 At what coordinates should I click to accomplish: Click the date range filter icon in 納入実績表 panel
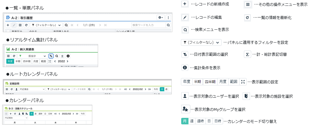point(51,56)
